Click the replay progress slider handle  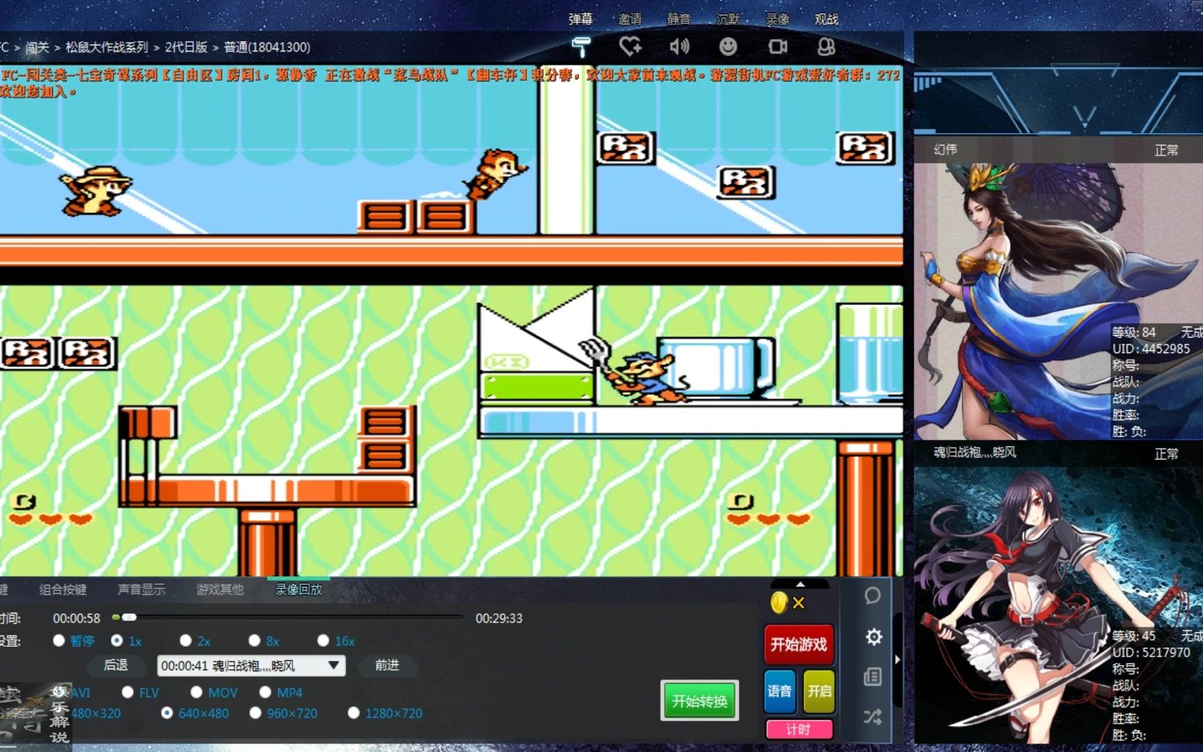(129, 617)
